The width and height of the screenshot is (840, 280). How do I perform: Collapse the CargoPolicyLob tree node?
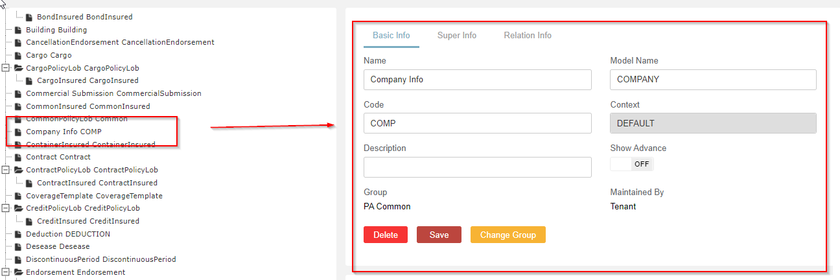[x=6, y=68]
